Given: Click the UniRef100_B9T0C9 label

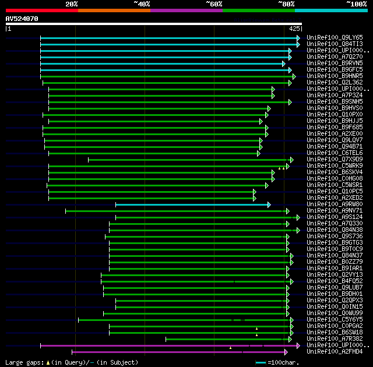Looking at the screenshot, I should coord(335,249).
